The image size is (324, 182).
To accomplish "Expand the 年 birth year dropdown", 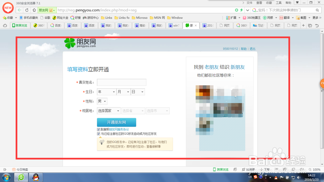I will click(106, 92).
